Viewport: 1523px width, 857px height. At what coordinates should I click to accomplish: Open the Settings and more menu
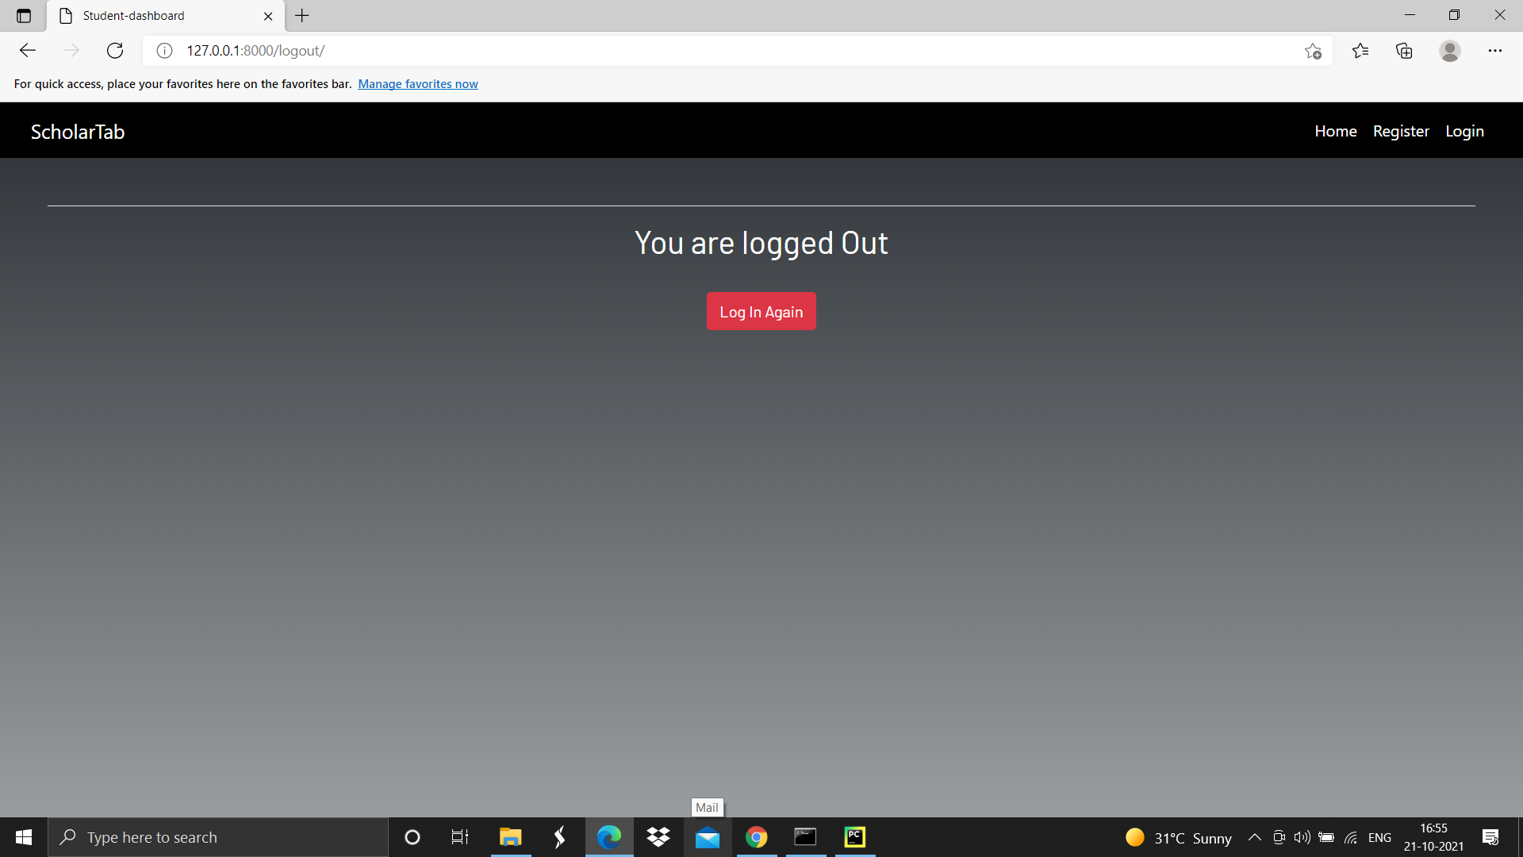(1496, 51)
